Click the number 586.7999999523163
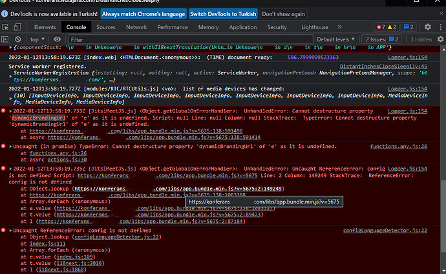Image resolution: width=446 pixels, height=274 pixels. click(313, 58)
